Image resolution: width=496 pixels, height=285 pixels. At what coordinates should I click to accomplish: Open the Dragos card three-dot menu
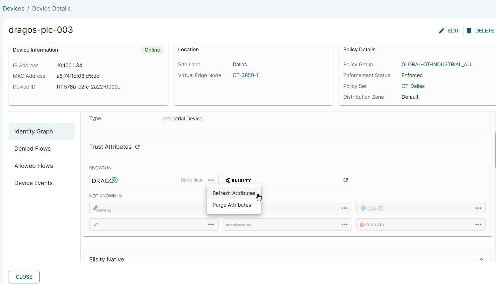pos(211,180)
